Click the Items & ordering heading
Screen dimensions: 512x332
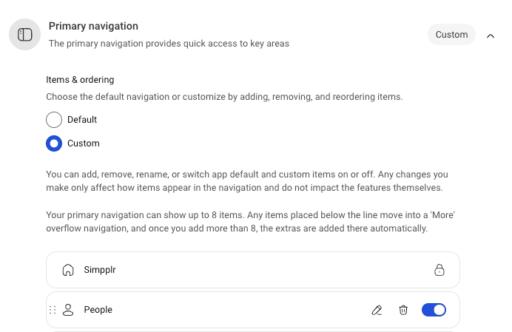tap(80, 80)
